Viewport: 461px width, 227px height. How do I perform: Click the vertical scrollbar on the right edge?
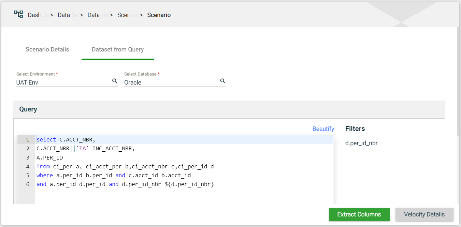click(x=459, y=82)
